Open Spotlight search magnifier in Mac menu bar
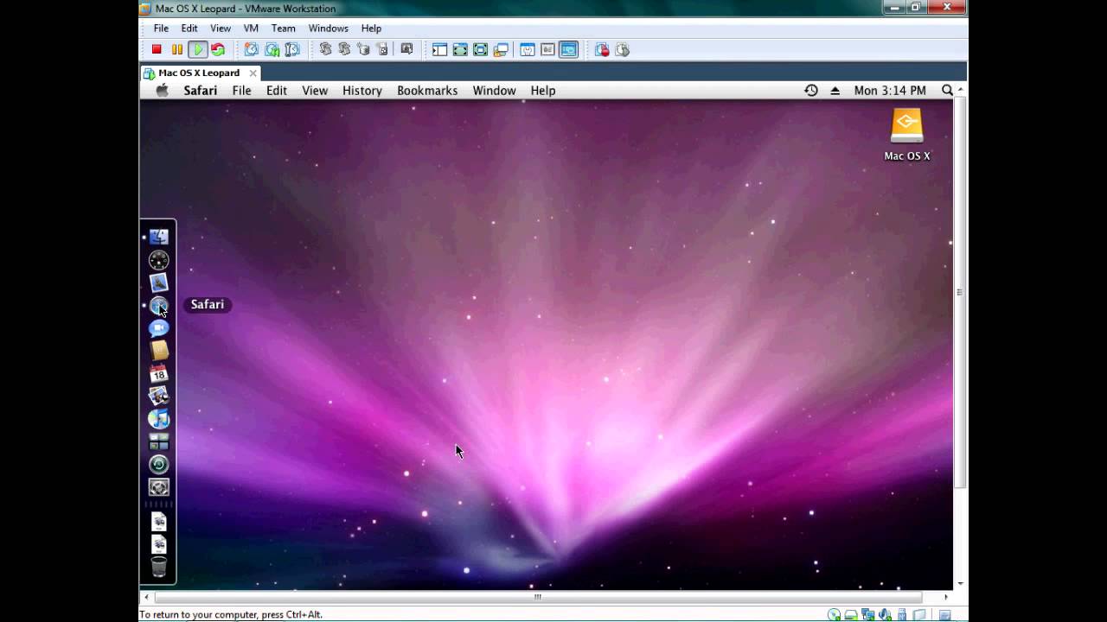1107x622 pixels. (x=947, y=91)
